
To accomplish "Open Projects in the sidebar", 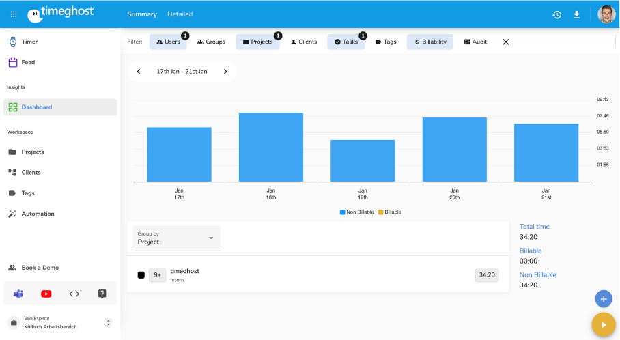I will [33, 152].
